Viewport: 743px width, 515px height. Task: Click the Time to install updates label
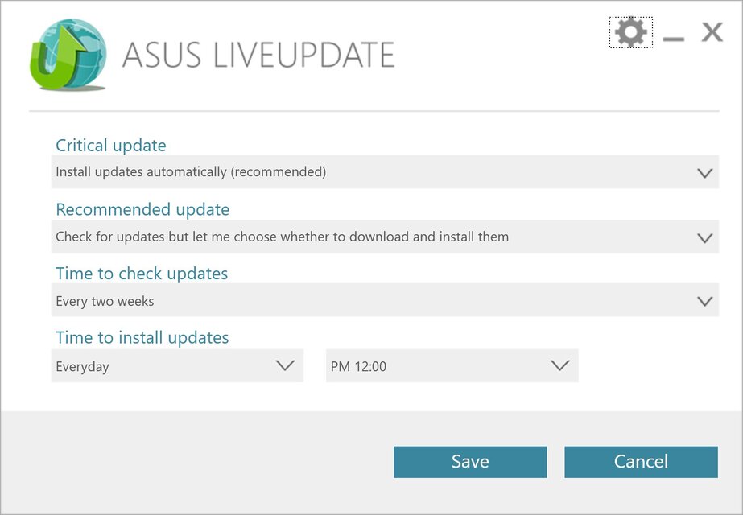point(142,337)
